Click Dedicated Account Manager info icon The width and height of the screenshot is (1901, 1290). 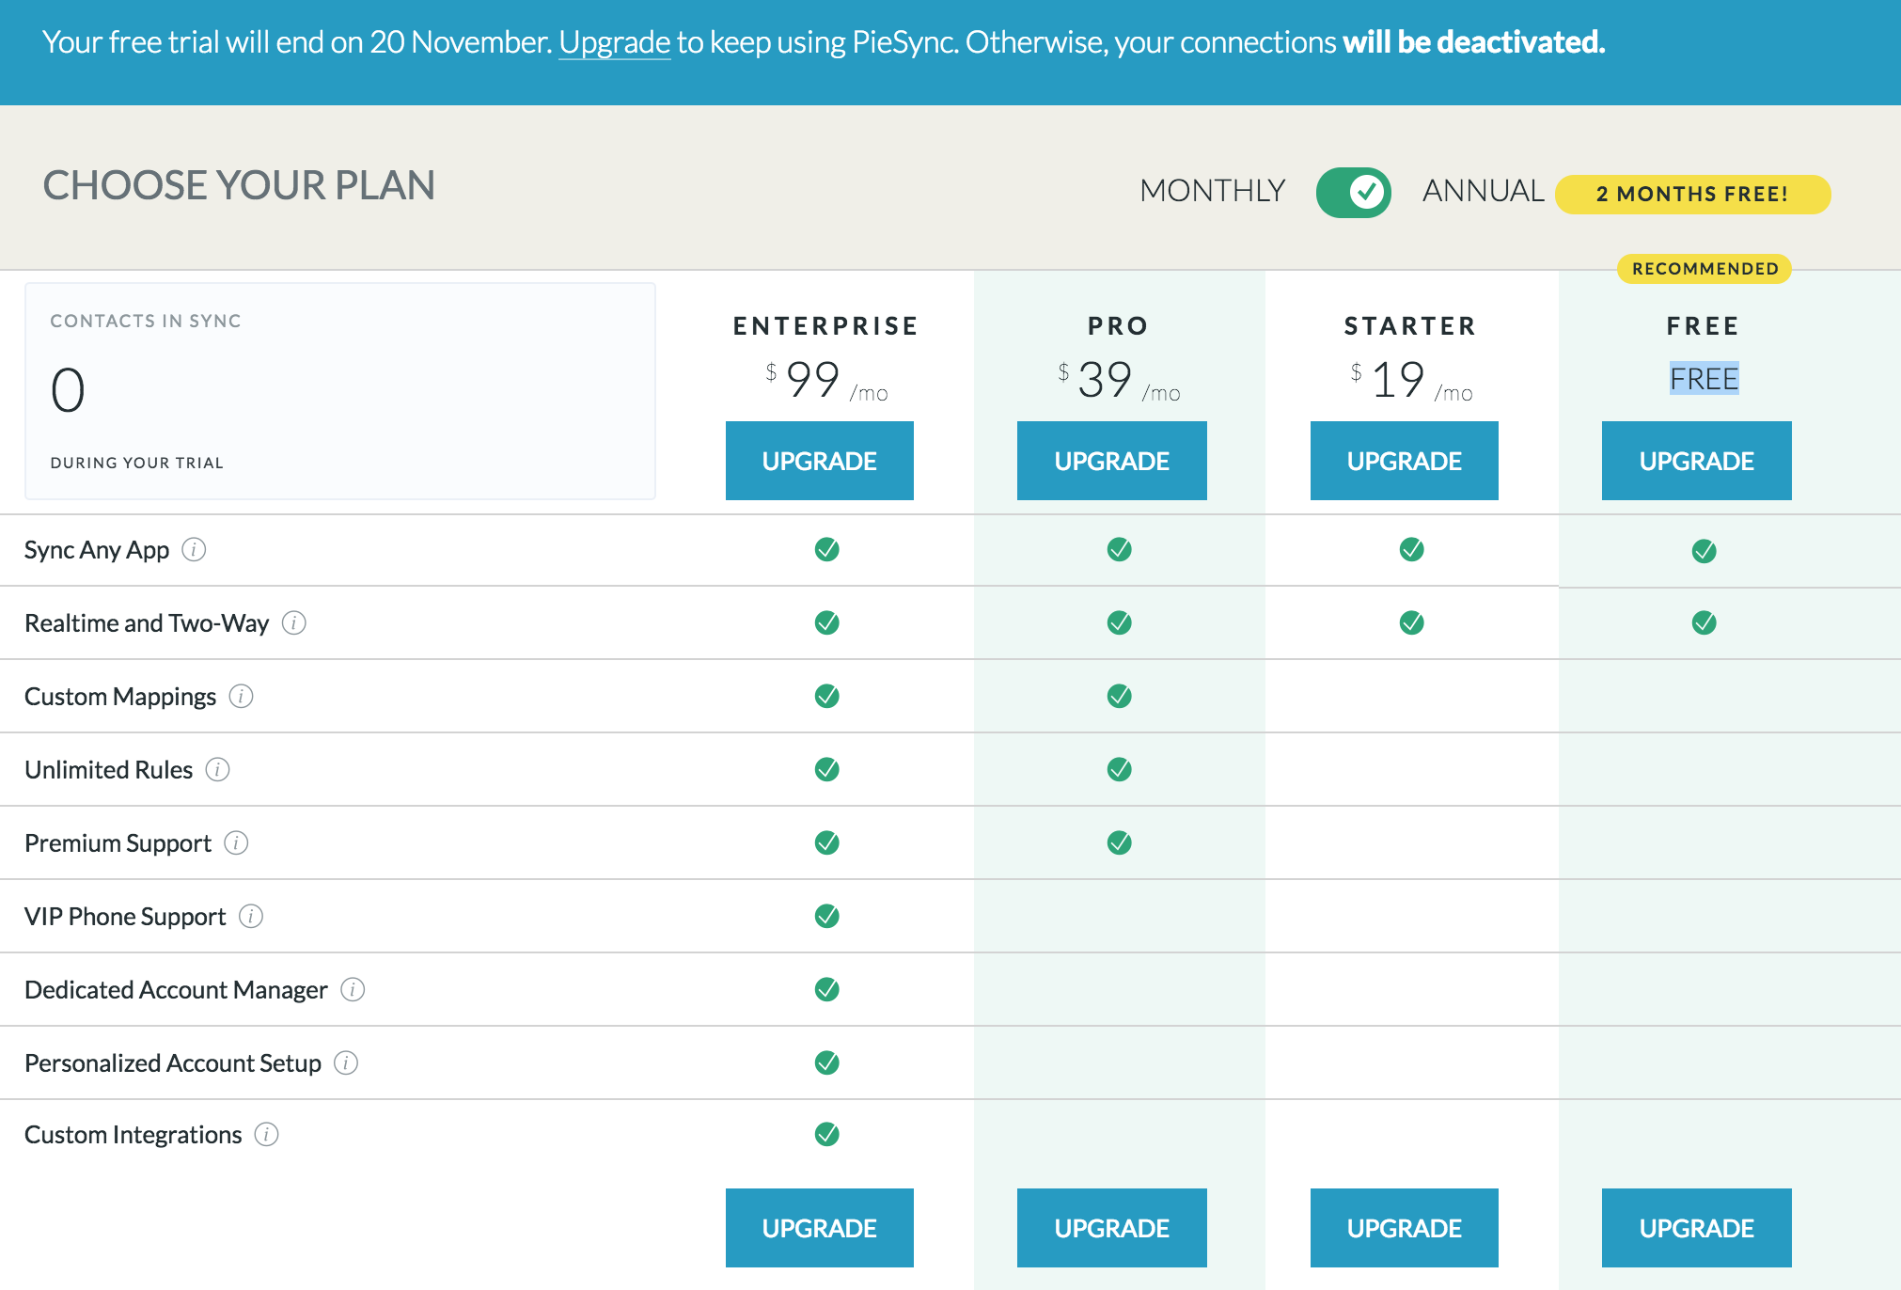(x=353, y=989)
